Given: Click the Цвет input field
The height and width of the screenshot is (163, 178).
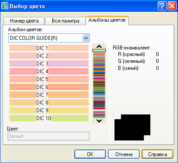Looking at the screenshot, I should tap(48, 136).
